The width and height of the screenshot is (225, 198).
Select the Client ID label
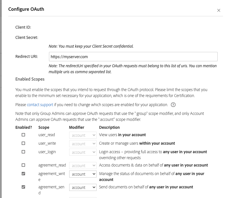(x=23, y=27)
